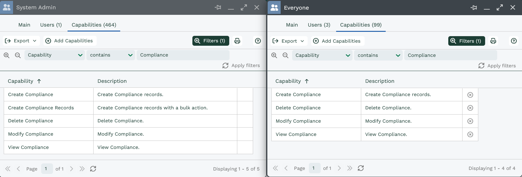
Task: Expand the Everyone window to fullscreen
Action: click(500, 8)
